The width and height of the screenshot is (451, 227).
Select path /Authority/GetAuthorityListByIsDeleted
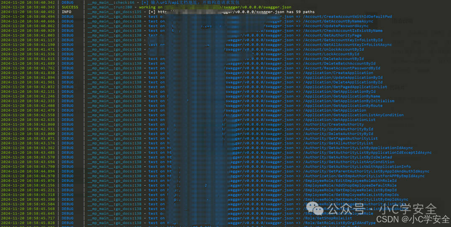347,157
